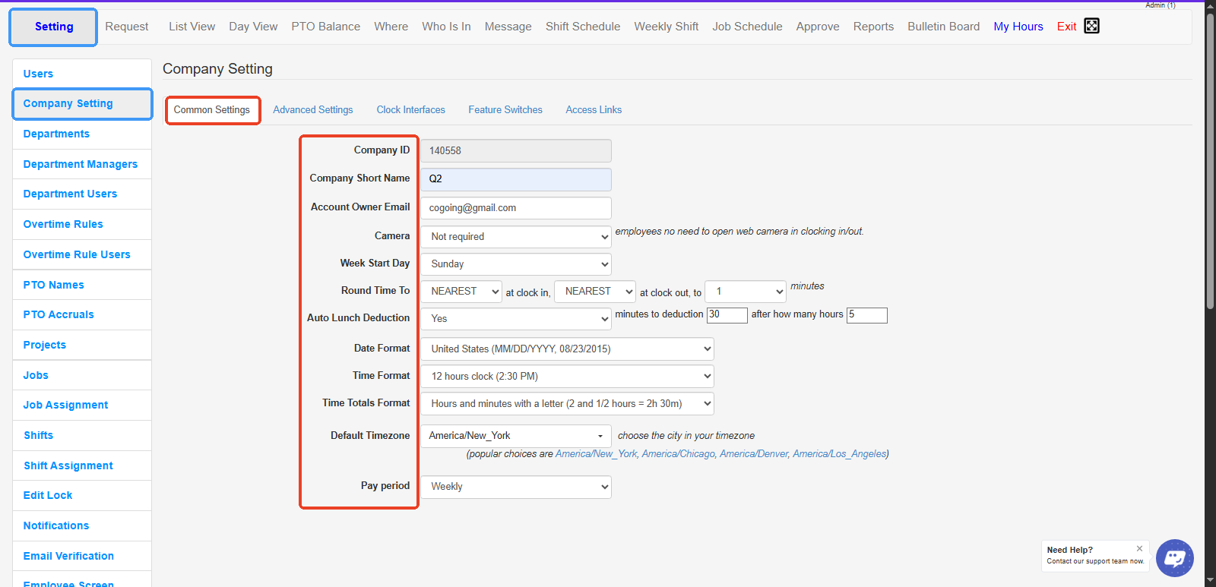The width and height of the screenshot is (1216, 587).
Task: Click the Company Short Name field
Action: [x=515, y=179]
